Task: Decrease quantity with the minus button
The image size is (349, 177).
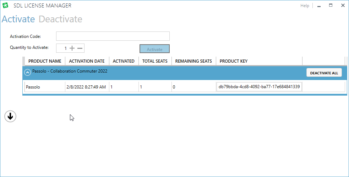Action: pos(80,48)
